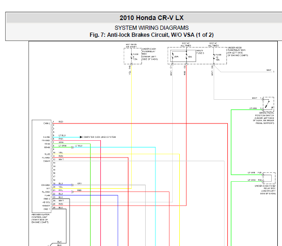Image resolution: width=282 pixels, height=246 pixels.
Task: Select the 'FL-GND' pin label
Action: click(x=46, y=158)
